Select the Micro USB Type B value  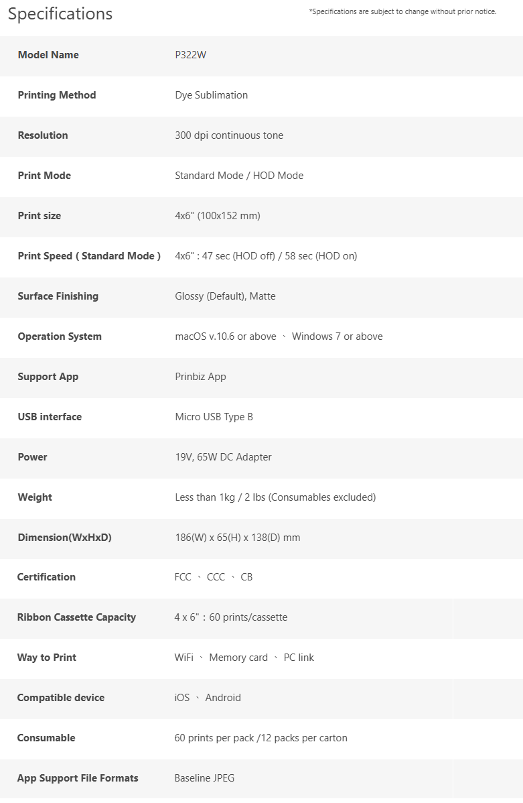click(x=214, y=417)
